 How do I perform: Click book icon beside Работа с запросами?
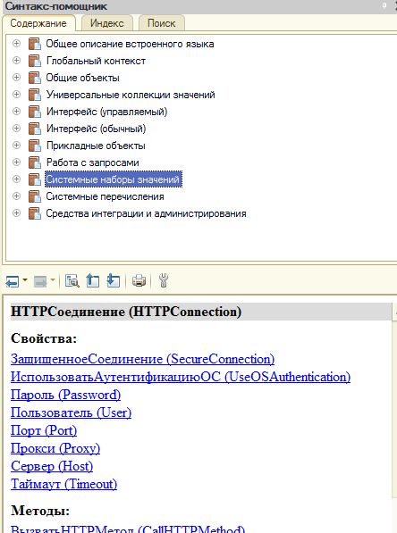point(34,162)
